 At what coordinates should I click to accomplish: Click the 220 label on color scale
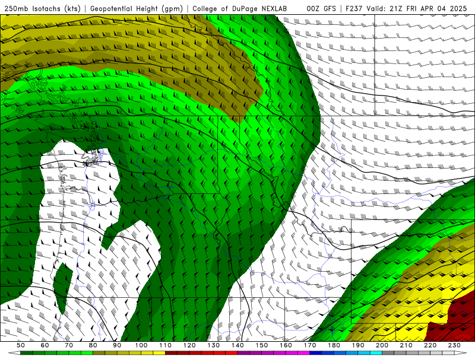[x=430, y=345]
